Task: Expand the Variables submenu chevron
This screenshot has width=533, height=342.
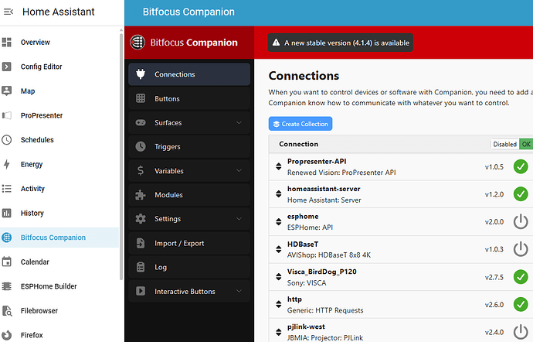Action: point(239,170)
